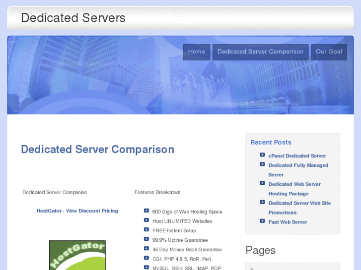The height and width of the screenshot is (270, 361).
Task: Open the cPanel Dedicated Server post
Action: pos(297,156)
